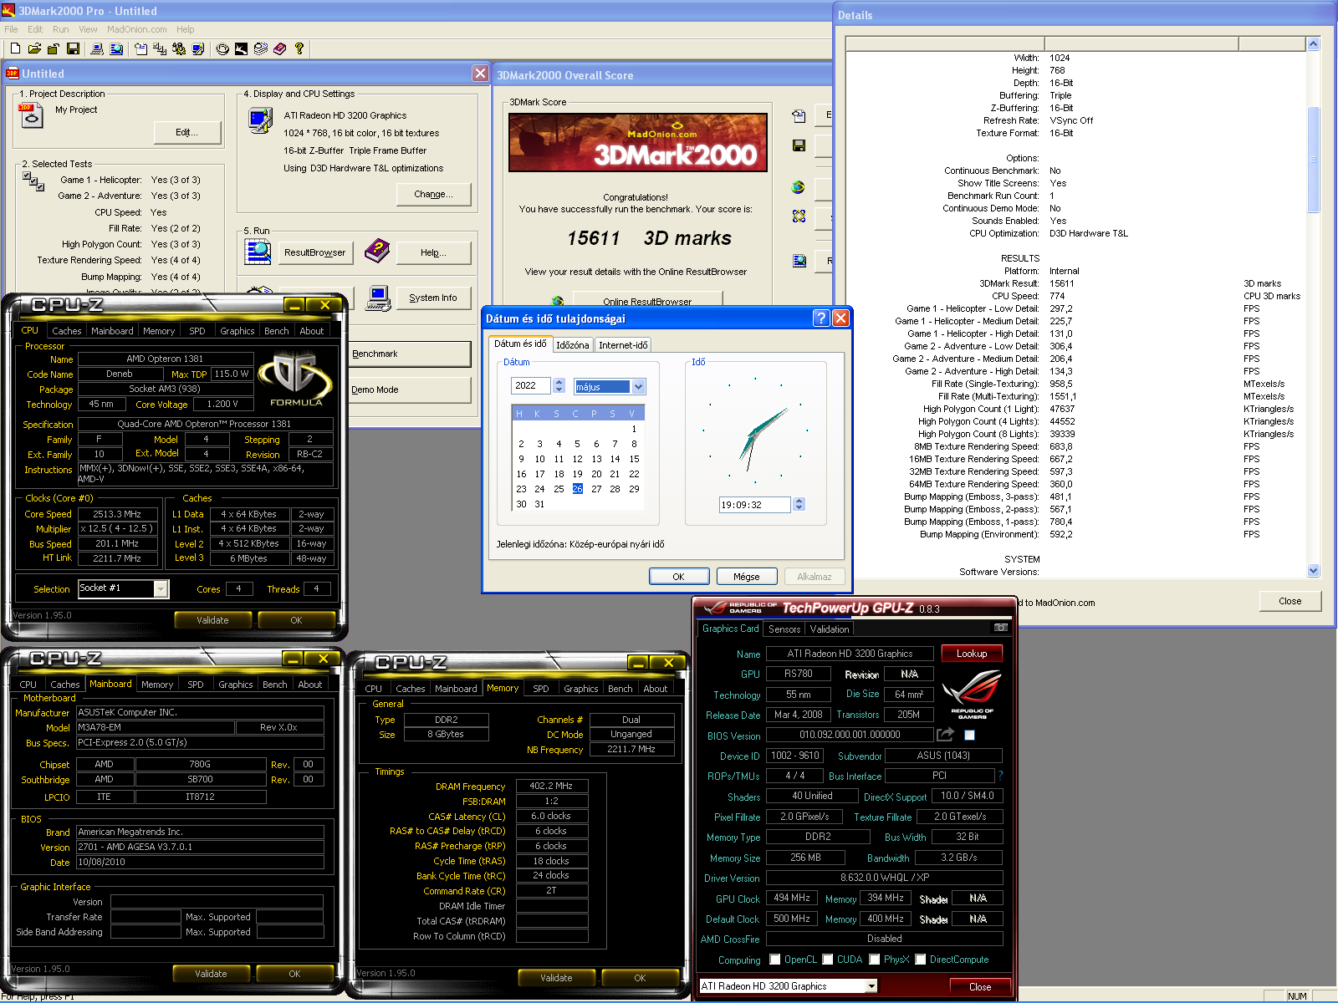Viewport: 1338px width, 1003px height.
Task: Open the Sensors tab in GPU-Z
Action: point(784,629)
